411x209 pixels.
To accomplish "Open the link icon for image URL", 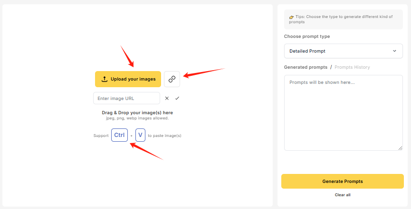I will point(172,79).
